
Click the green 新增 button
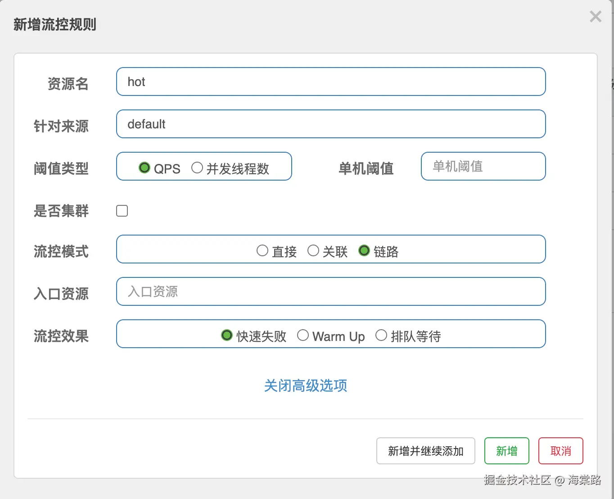pyautogui.click(x=506, y=451)
